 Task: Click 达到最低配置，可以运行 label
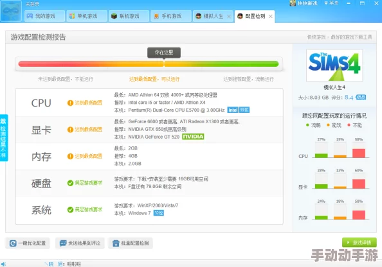tap(154, 79)
